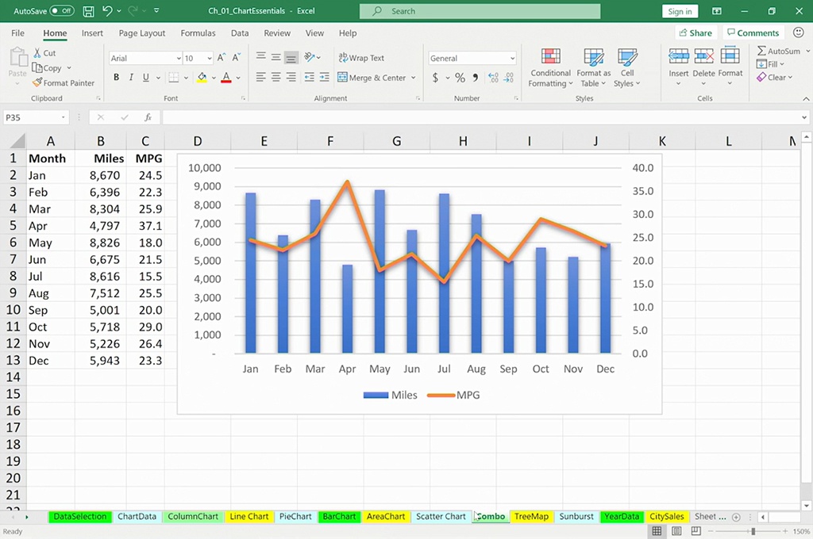Click the Percent Style icon
Image resolution: width=813 pixels, height=539 pixels.
tap(460, 78)
